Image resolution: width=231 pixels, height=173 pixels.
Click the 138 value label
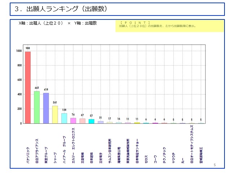[x=64, y=110]
